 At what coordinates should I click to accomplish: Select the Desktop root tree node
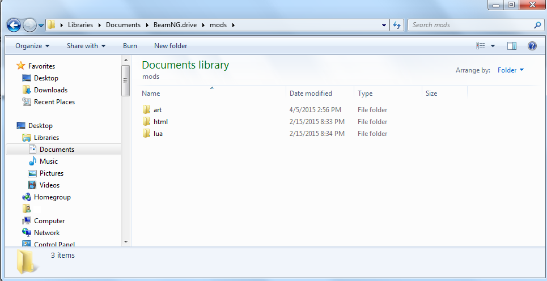tap(40, 126)
